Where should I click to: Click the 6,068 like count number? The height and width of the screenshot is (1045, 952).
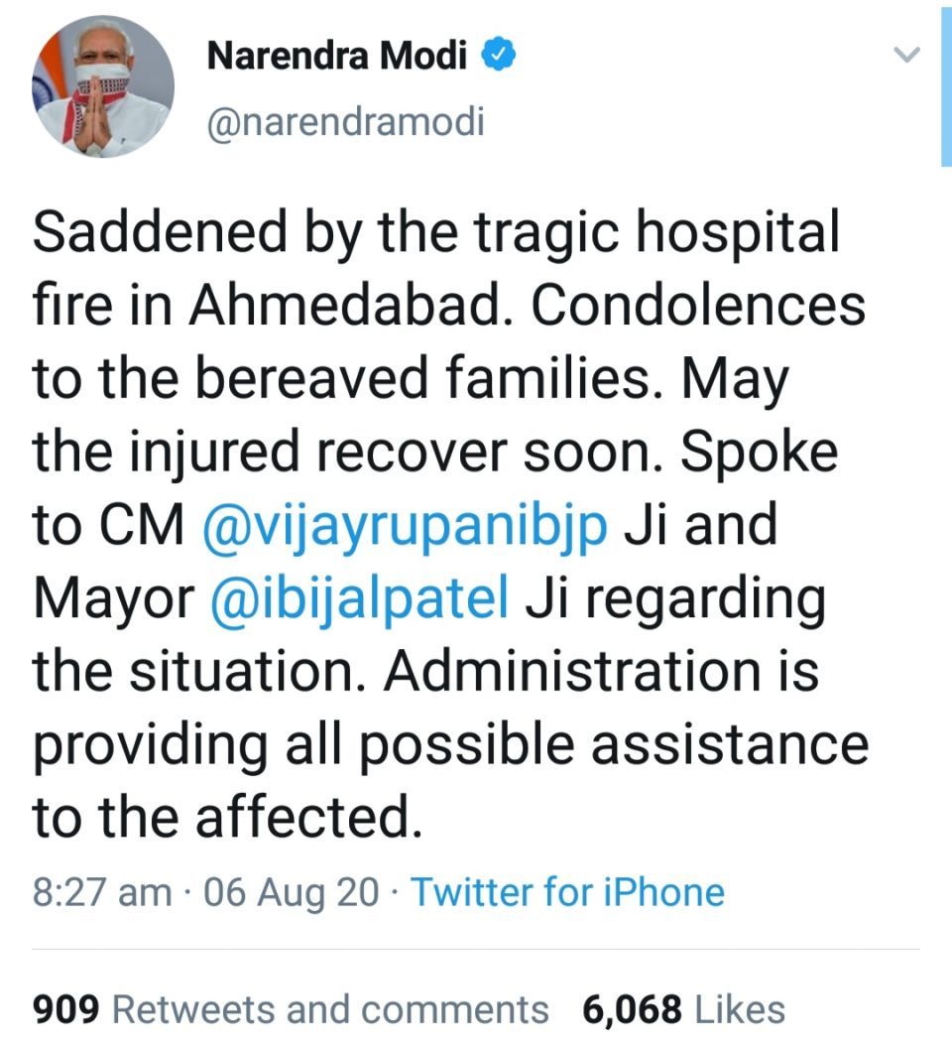click(633, 1010)
